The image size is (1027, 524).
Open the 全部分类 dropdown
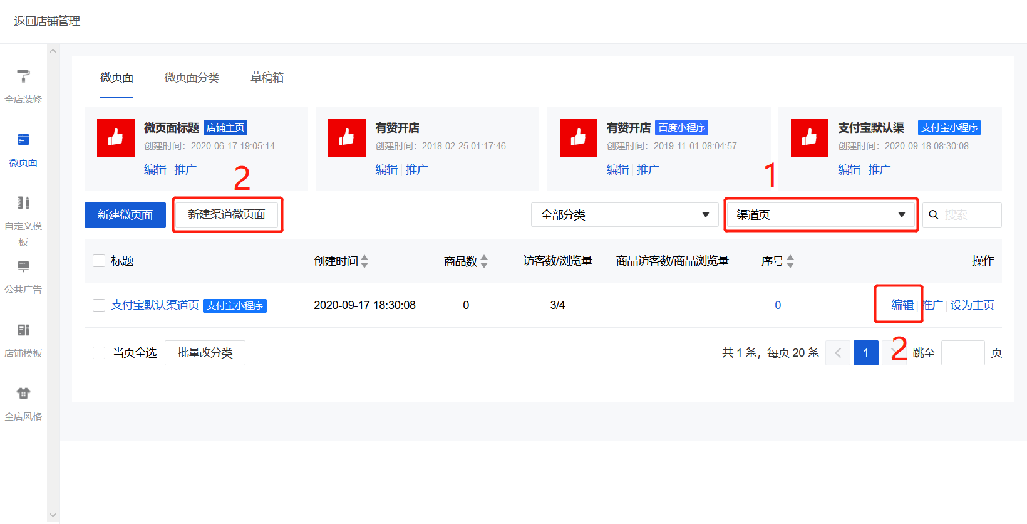point(625,215)
